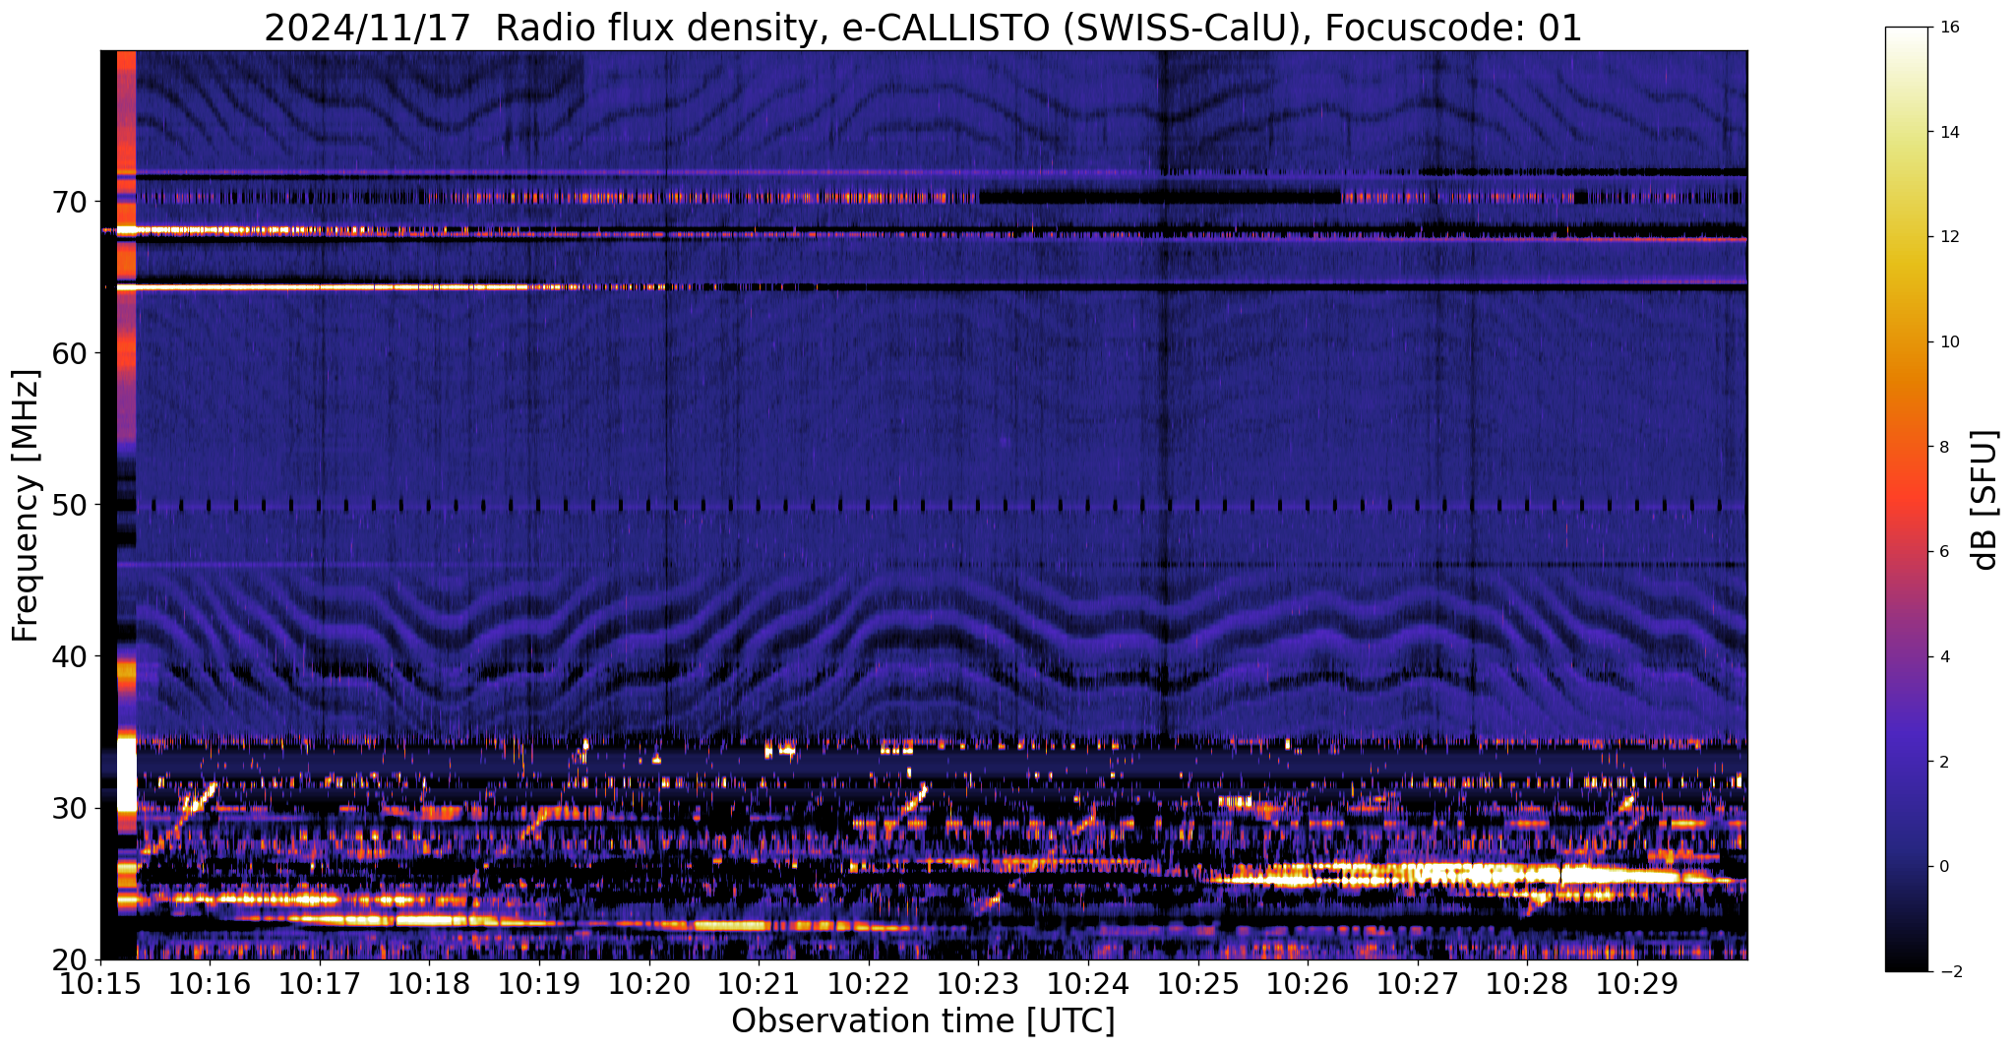
Task: Click the 10:28 time tick label
Action: (x=1526, y=984)
